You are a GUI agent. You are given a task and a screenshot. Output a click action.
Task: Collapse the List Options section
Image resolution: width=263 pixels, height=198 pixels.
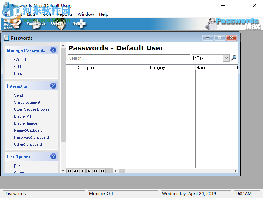[54, 157]
